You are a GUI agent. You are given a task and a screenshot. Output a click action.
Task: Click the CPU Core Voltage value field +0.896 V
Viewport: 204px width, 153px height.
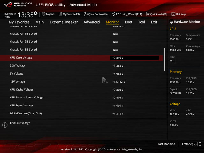135,58
